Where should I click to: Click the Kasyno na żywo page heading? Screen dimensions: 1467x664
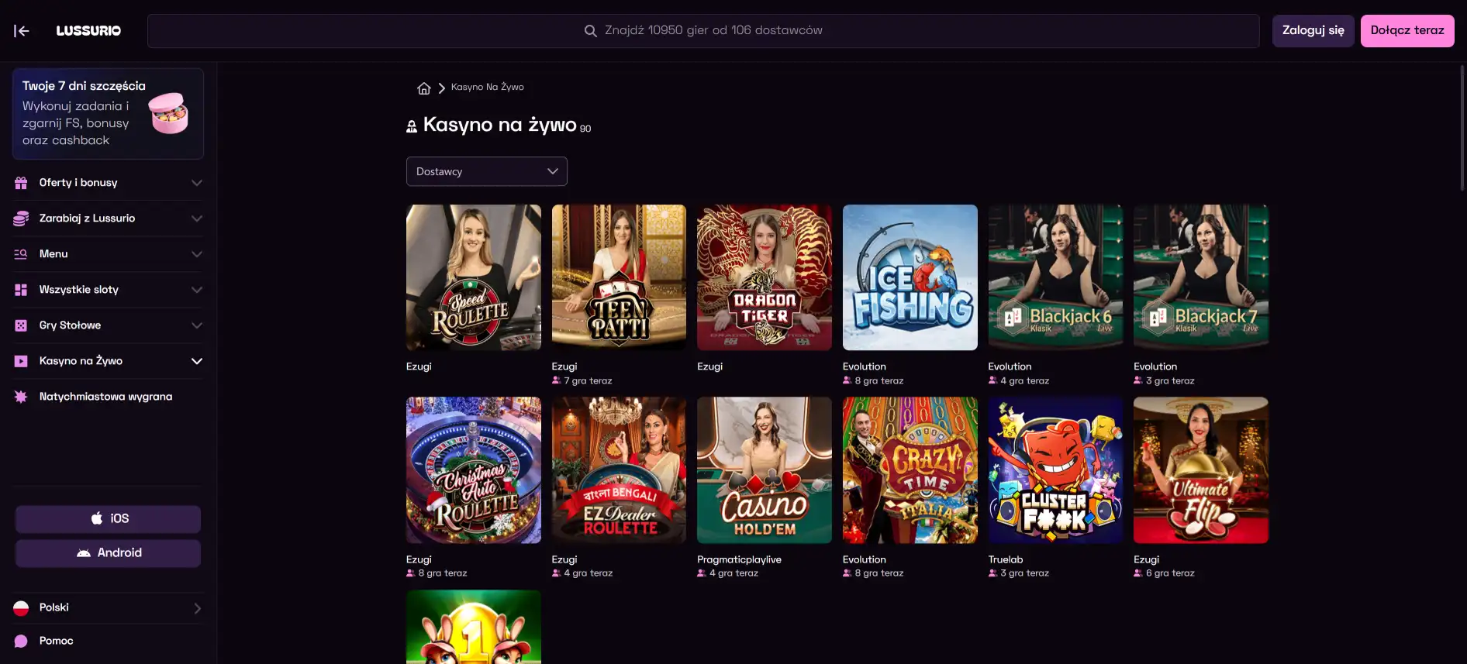coord(500,125)
